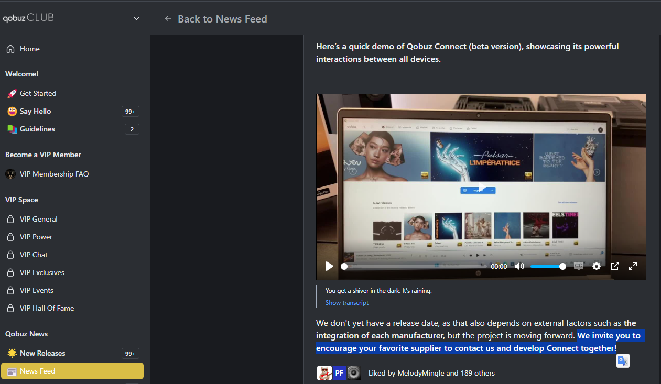
Task: Mute the video with the speaker icon
Action: (519, 266)
